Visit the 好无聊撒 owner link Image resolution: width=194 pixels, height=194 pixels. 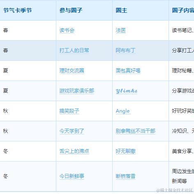point(126,151)
